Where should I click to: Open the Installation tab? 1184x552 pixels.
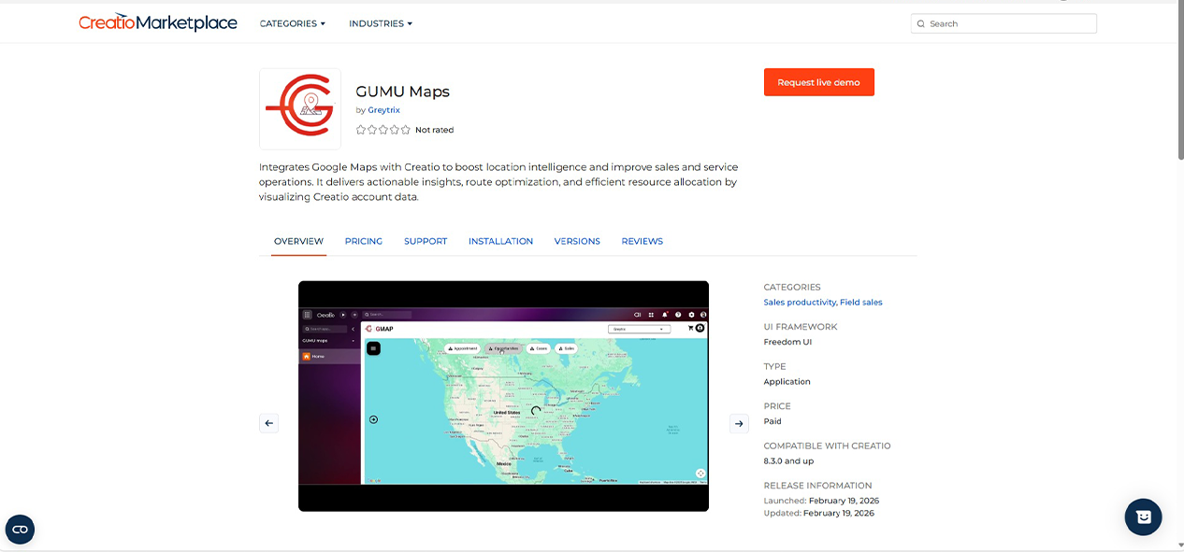(x=500, y=241)
